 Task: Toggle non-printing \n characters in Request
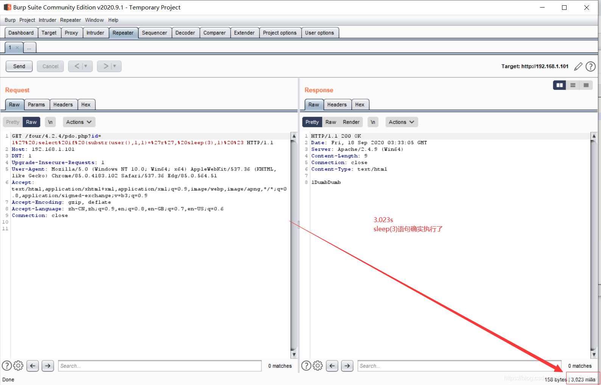50,122
